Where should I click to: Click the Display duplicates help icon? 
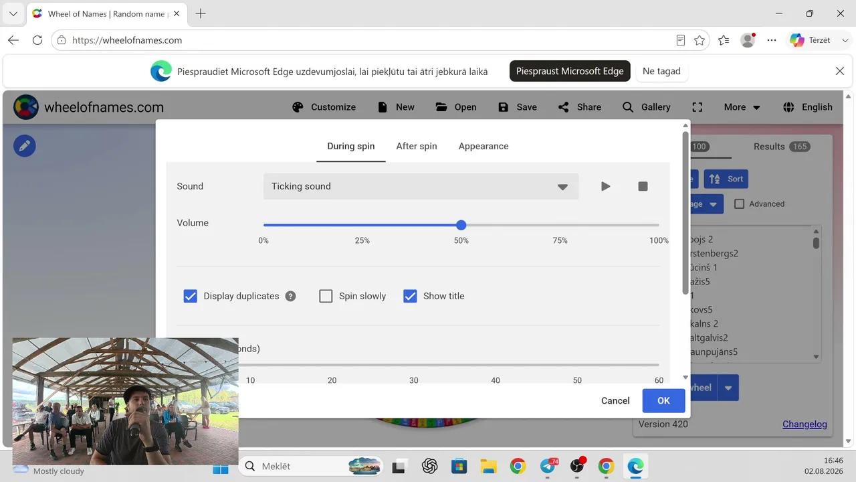pyautogui.click(x=290, y=296)
